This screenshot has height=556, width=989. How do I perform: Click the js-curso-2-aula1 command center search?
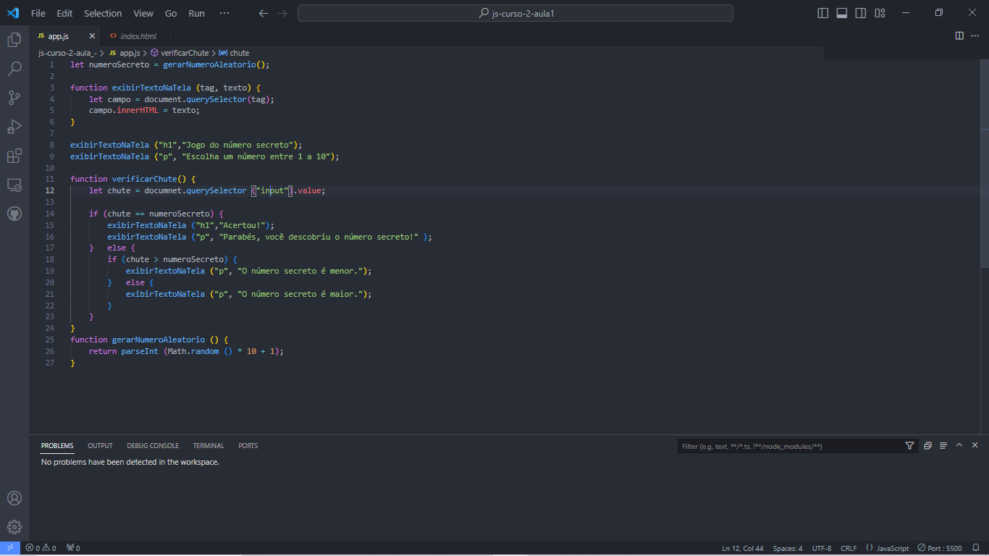[515, 13]
